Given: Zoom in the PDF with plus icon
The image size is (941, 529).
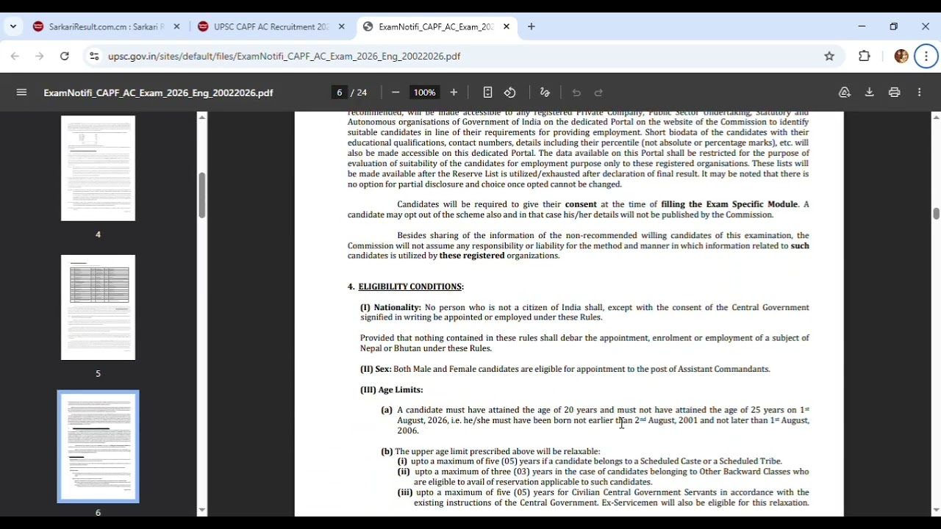Looking at the screenshot, I should point(454,93).
